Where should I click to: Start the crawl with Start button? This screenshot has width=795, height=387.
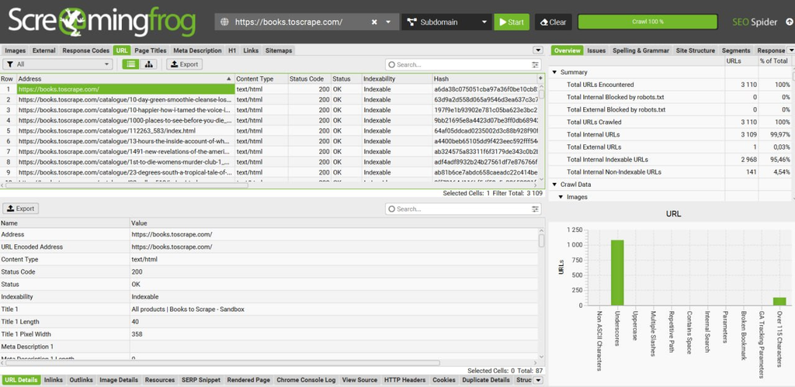coord(512,22)
